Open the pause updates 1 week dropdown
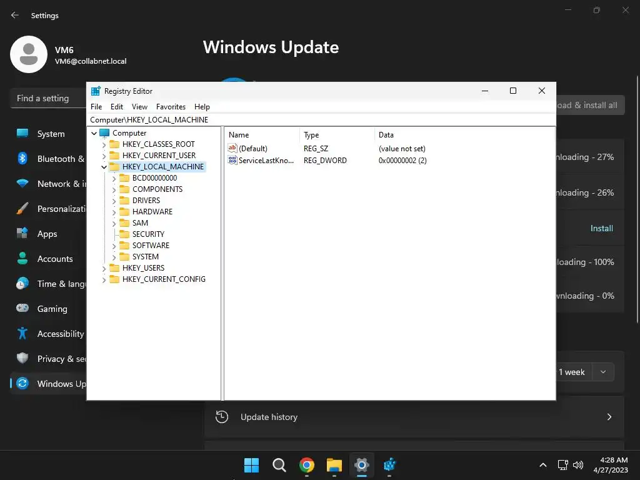 pyautogui.click(x=603, y=372)
